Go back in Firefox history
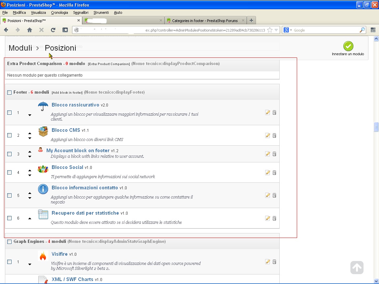Screen dimensions: 379x284 [x=6, y=30]
